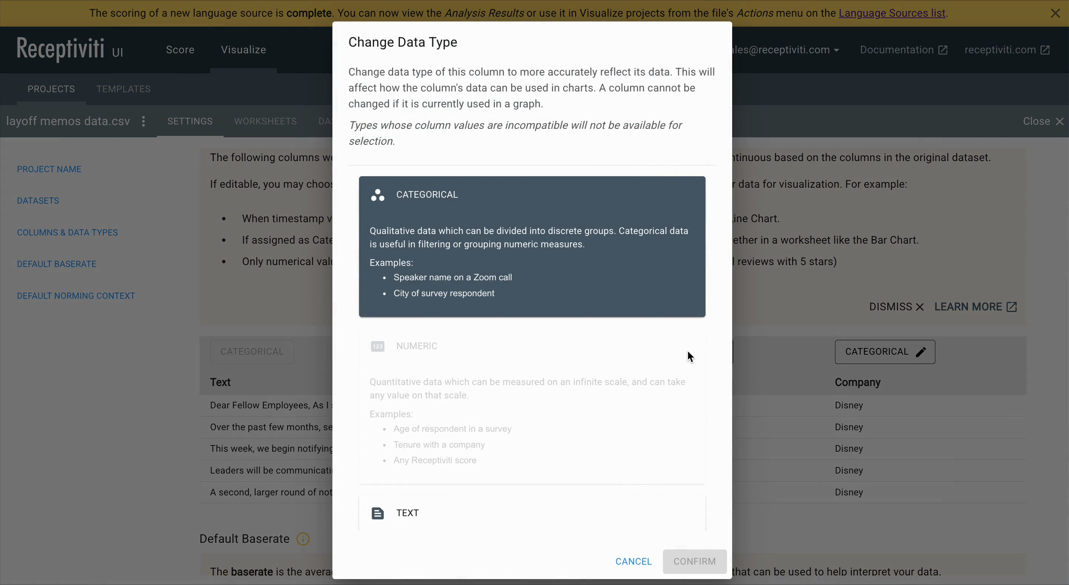Open the three-dot menu next to layoff memos data.csv
This screenshot has width=1069, height=585.
point(143,121)
